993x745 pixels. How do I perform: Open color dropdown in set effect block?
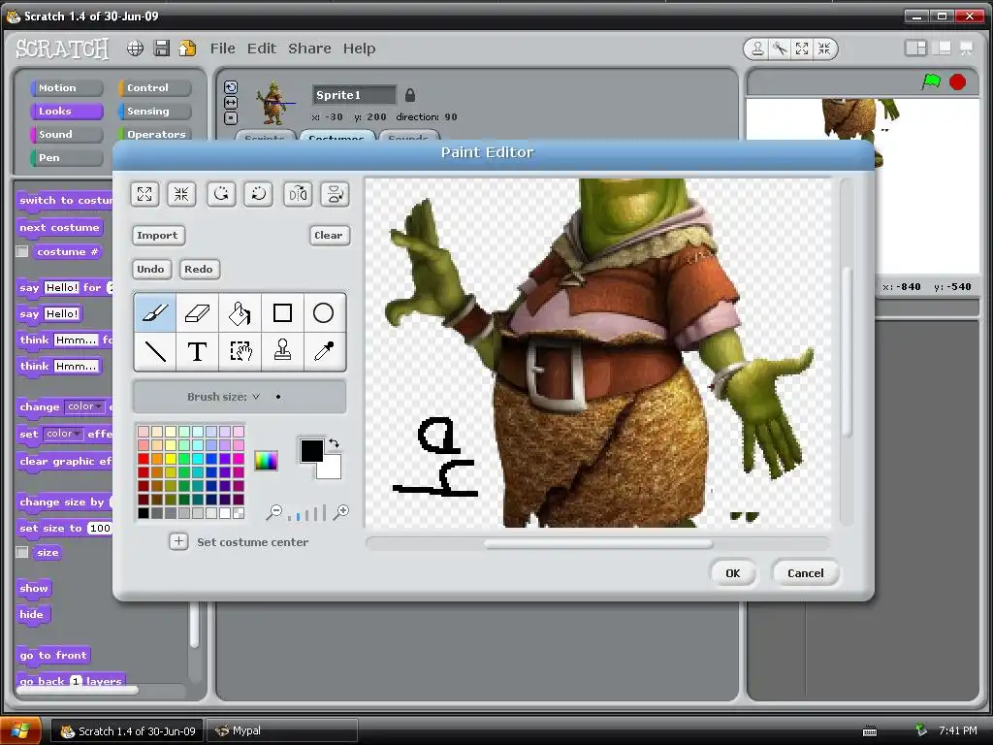coord(63,434)
